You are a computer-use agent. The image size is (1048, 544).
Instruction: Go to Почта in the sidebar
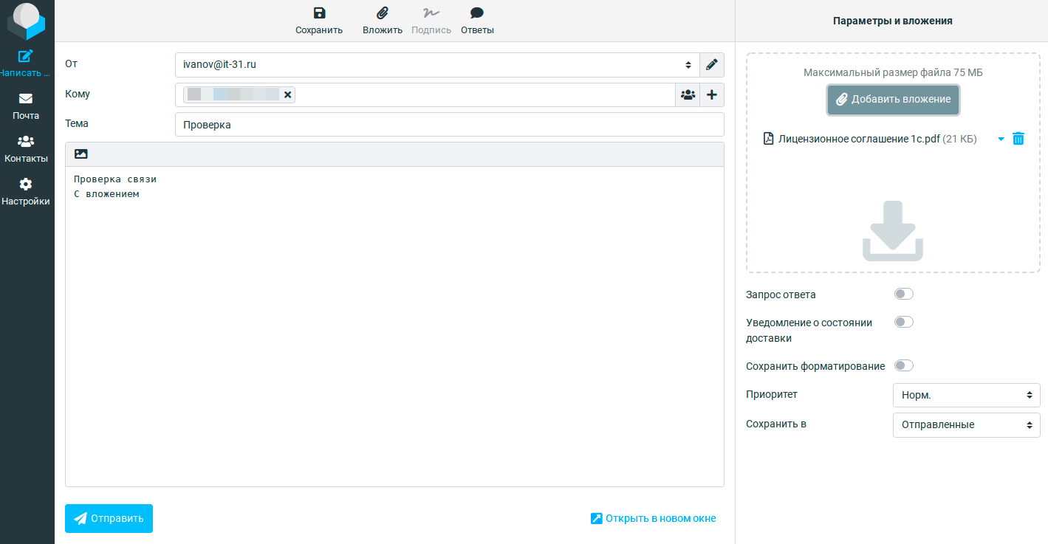(x=26, y=106)
